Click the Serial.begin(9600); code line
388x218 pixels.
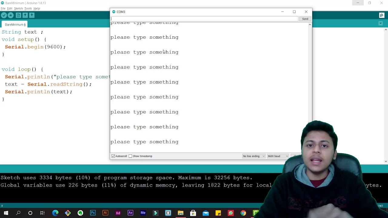35,47
